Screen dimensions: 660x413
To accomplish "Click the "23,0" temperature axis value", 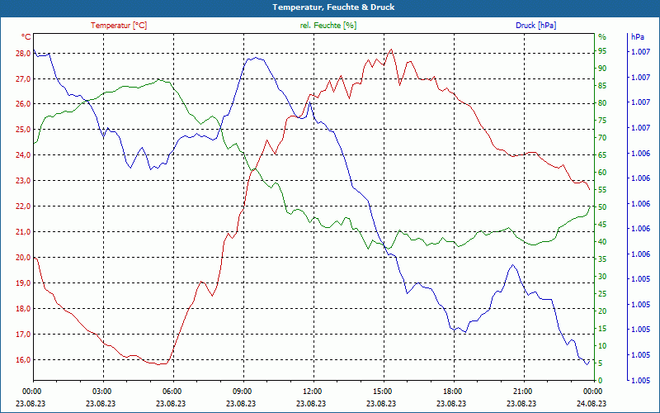I will pyautogui.click(x=23, y=181).
